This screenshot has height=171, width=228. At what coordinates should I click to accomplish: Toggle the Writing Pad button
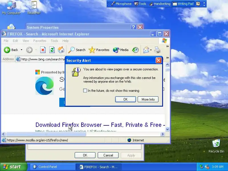[x=183, y=4]
